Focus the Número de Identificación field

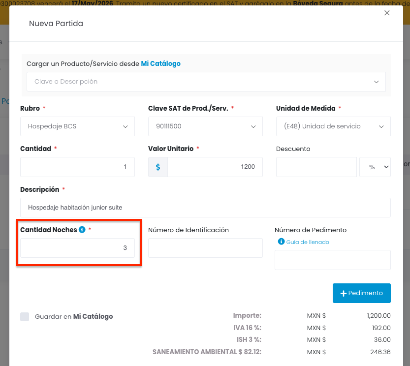pos(205,248)
